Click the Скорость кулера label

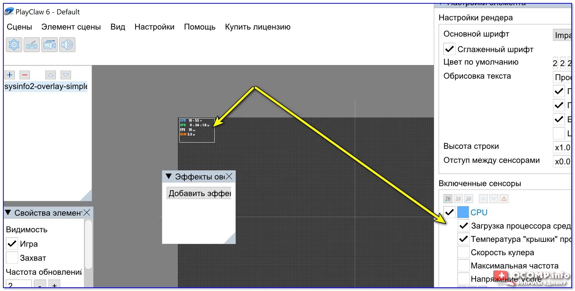point(502,253)
